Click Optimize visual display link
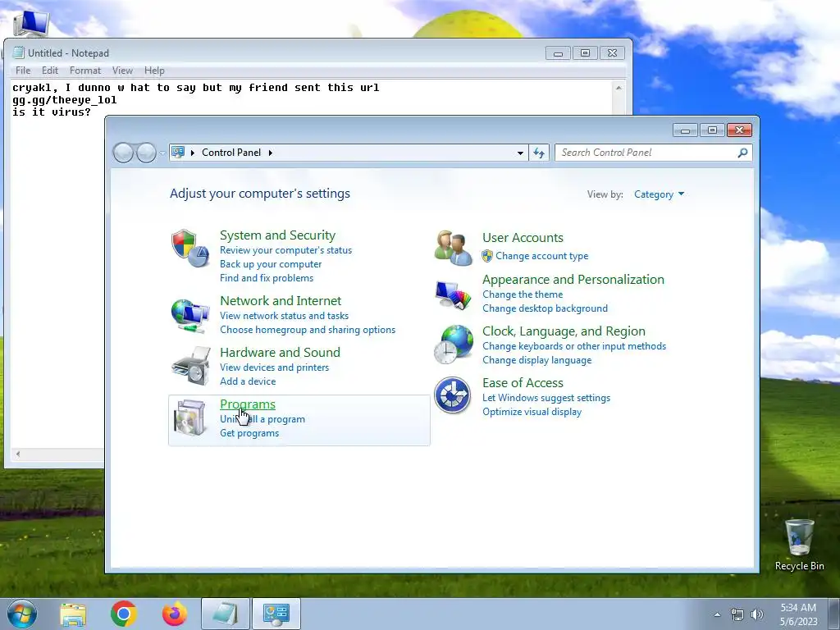The height and width of the screenshot is (630, 840). (x=532, y=412)
